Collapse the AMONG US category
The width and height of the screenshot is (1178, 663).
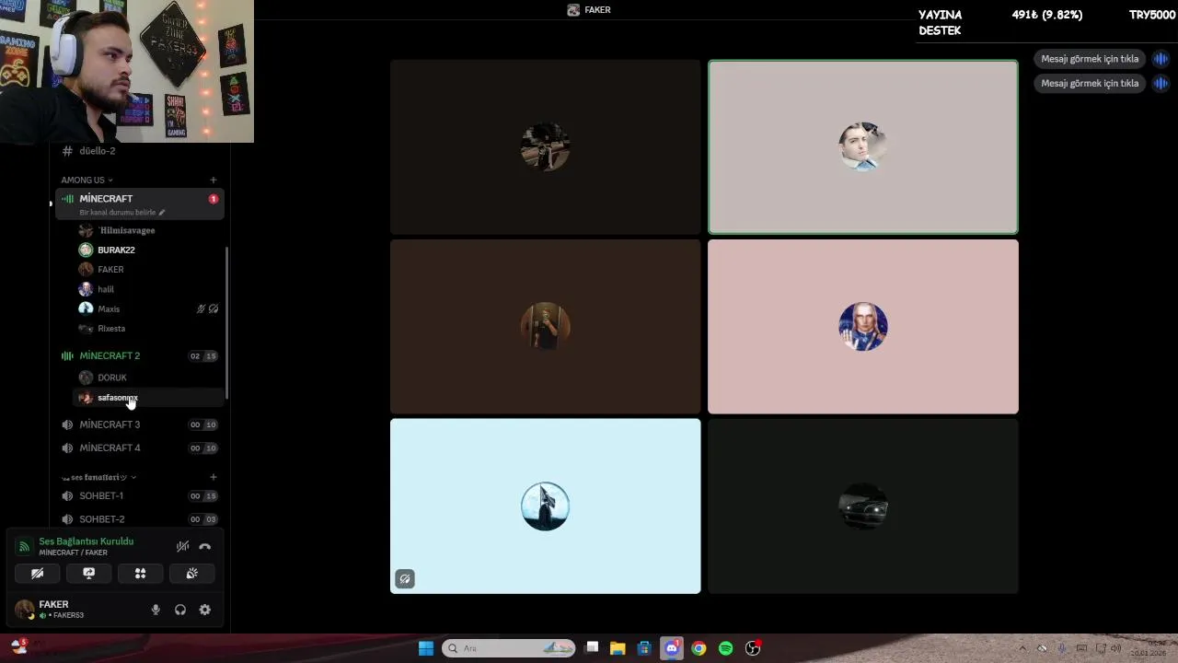click(x=87, y=180)
